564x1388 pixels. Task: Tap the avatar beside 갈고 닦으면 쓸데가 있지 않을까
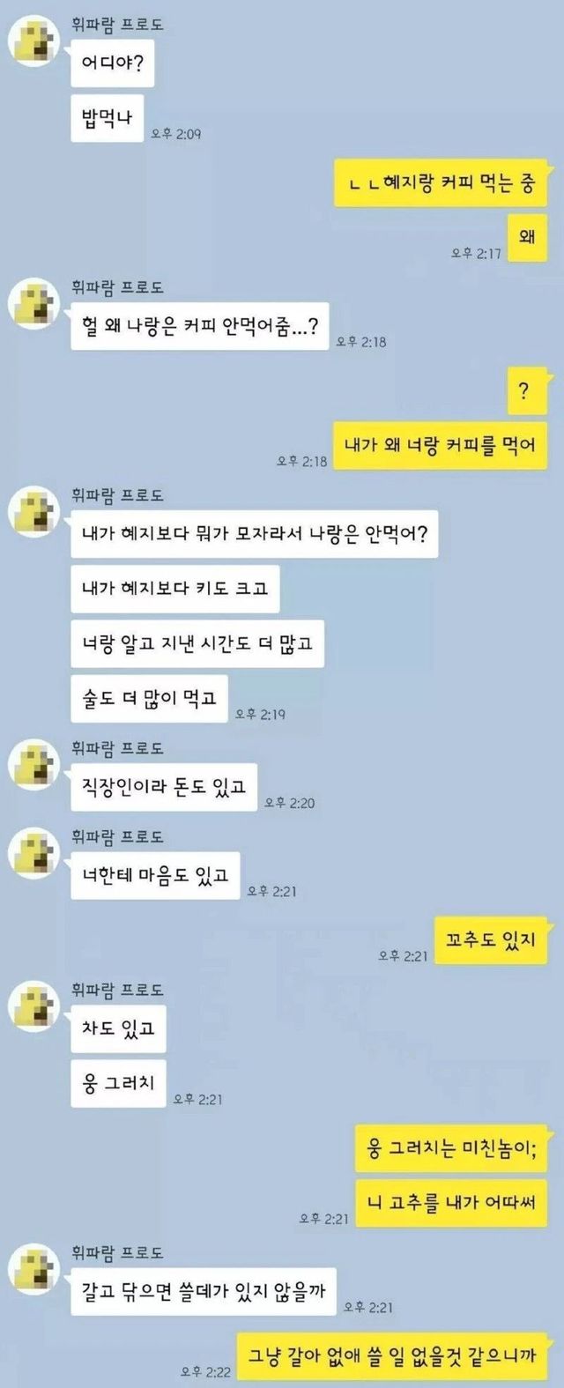pyautogui.click(x=33, y=1269)
